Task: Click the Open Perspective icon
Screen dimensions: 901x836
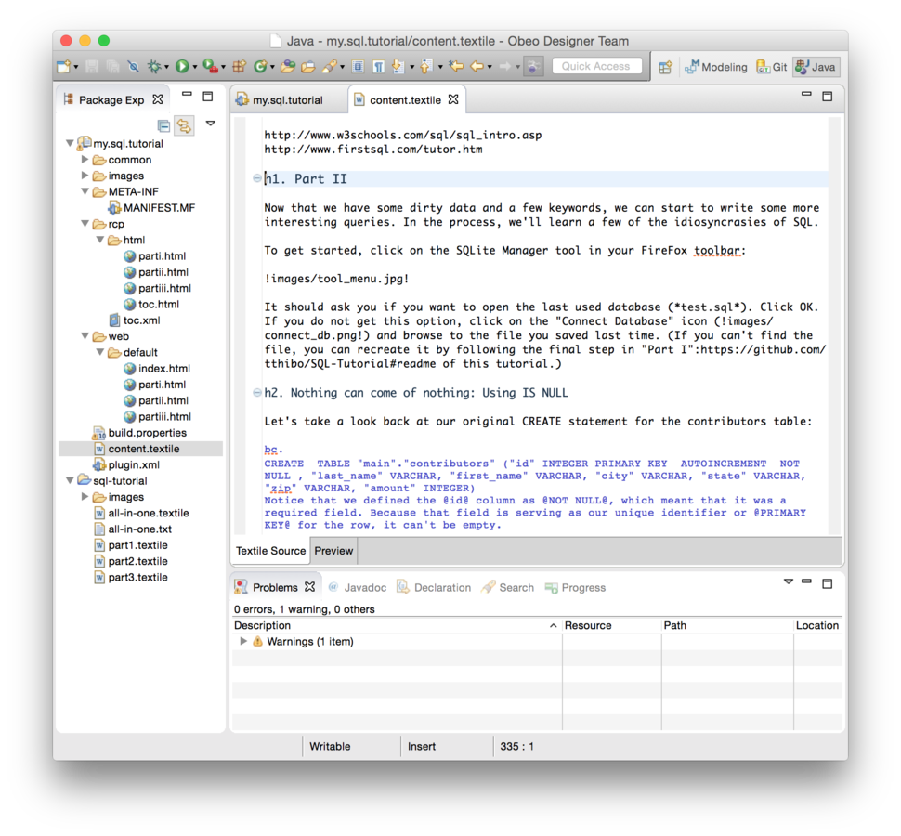Action: pos(665,67)
